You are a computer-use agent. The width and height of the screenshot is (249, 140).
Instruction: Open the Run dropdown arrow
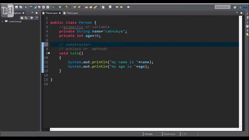[63, 7]
